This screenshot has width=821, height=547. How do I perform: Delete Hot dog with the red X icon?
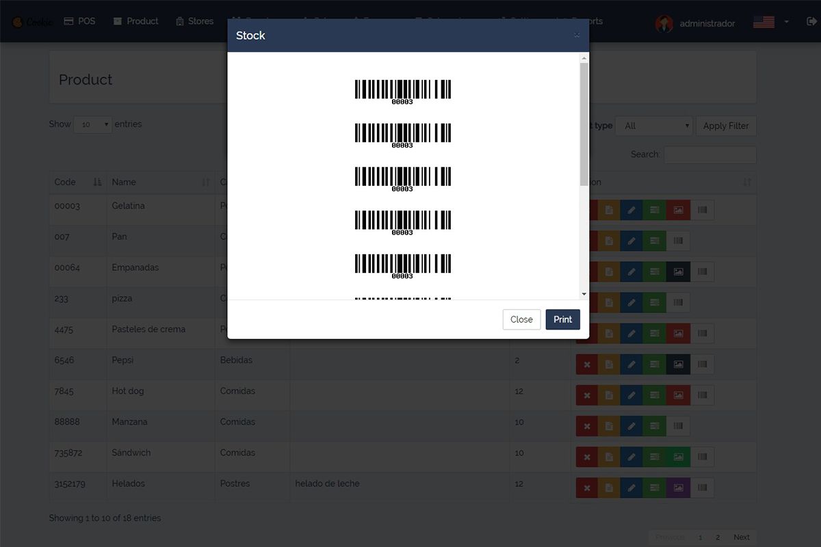(x=586, y=395)
